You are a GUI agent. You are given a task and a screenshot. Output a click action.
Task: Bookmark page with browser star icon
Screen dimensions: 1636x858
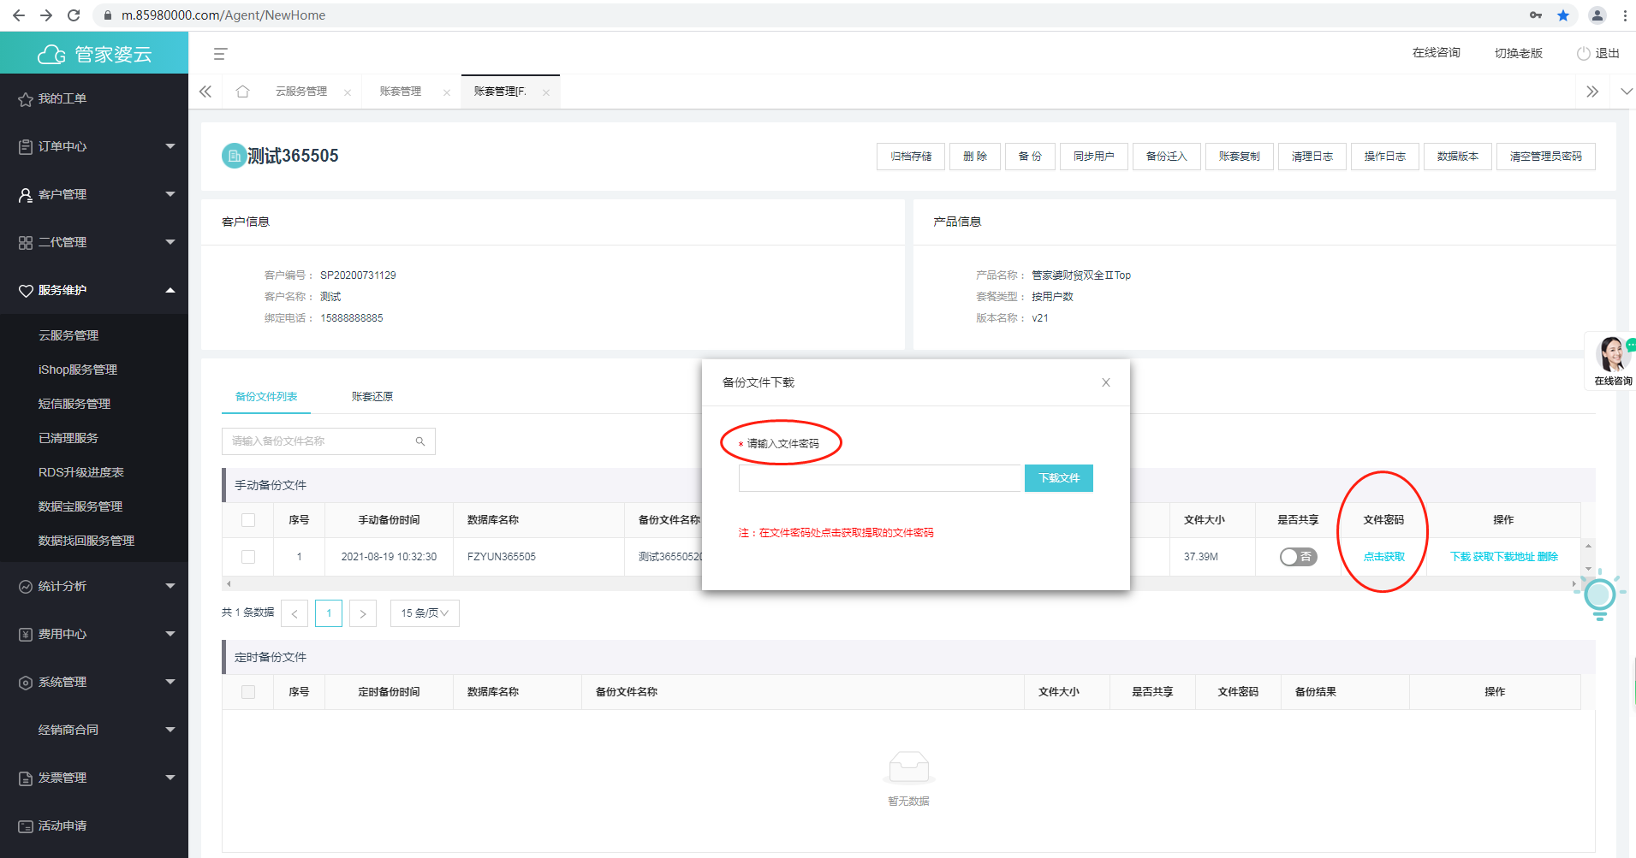pyautogui.click(x=1563, y=15)
